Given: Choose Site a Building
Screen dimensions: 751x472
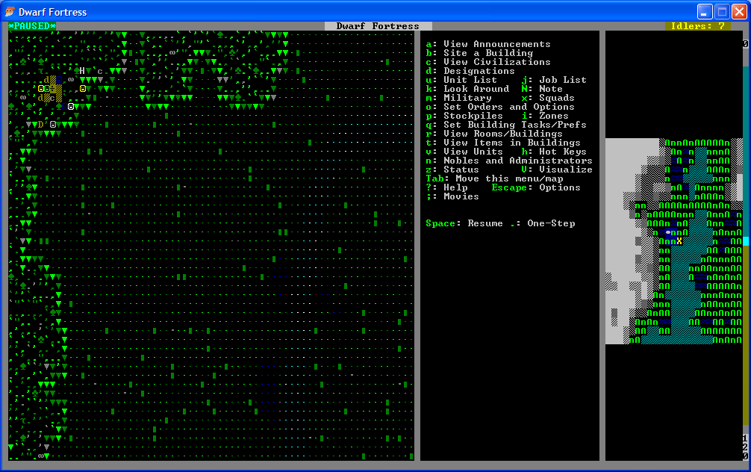Looking at the screenshot, I should tap(479, 53).
